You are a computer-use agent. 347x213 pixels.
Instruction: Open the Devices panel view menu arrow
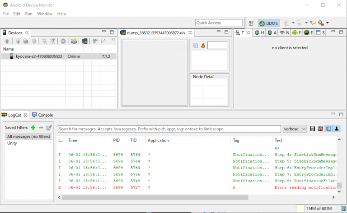click(113, 40)
